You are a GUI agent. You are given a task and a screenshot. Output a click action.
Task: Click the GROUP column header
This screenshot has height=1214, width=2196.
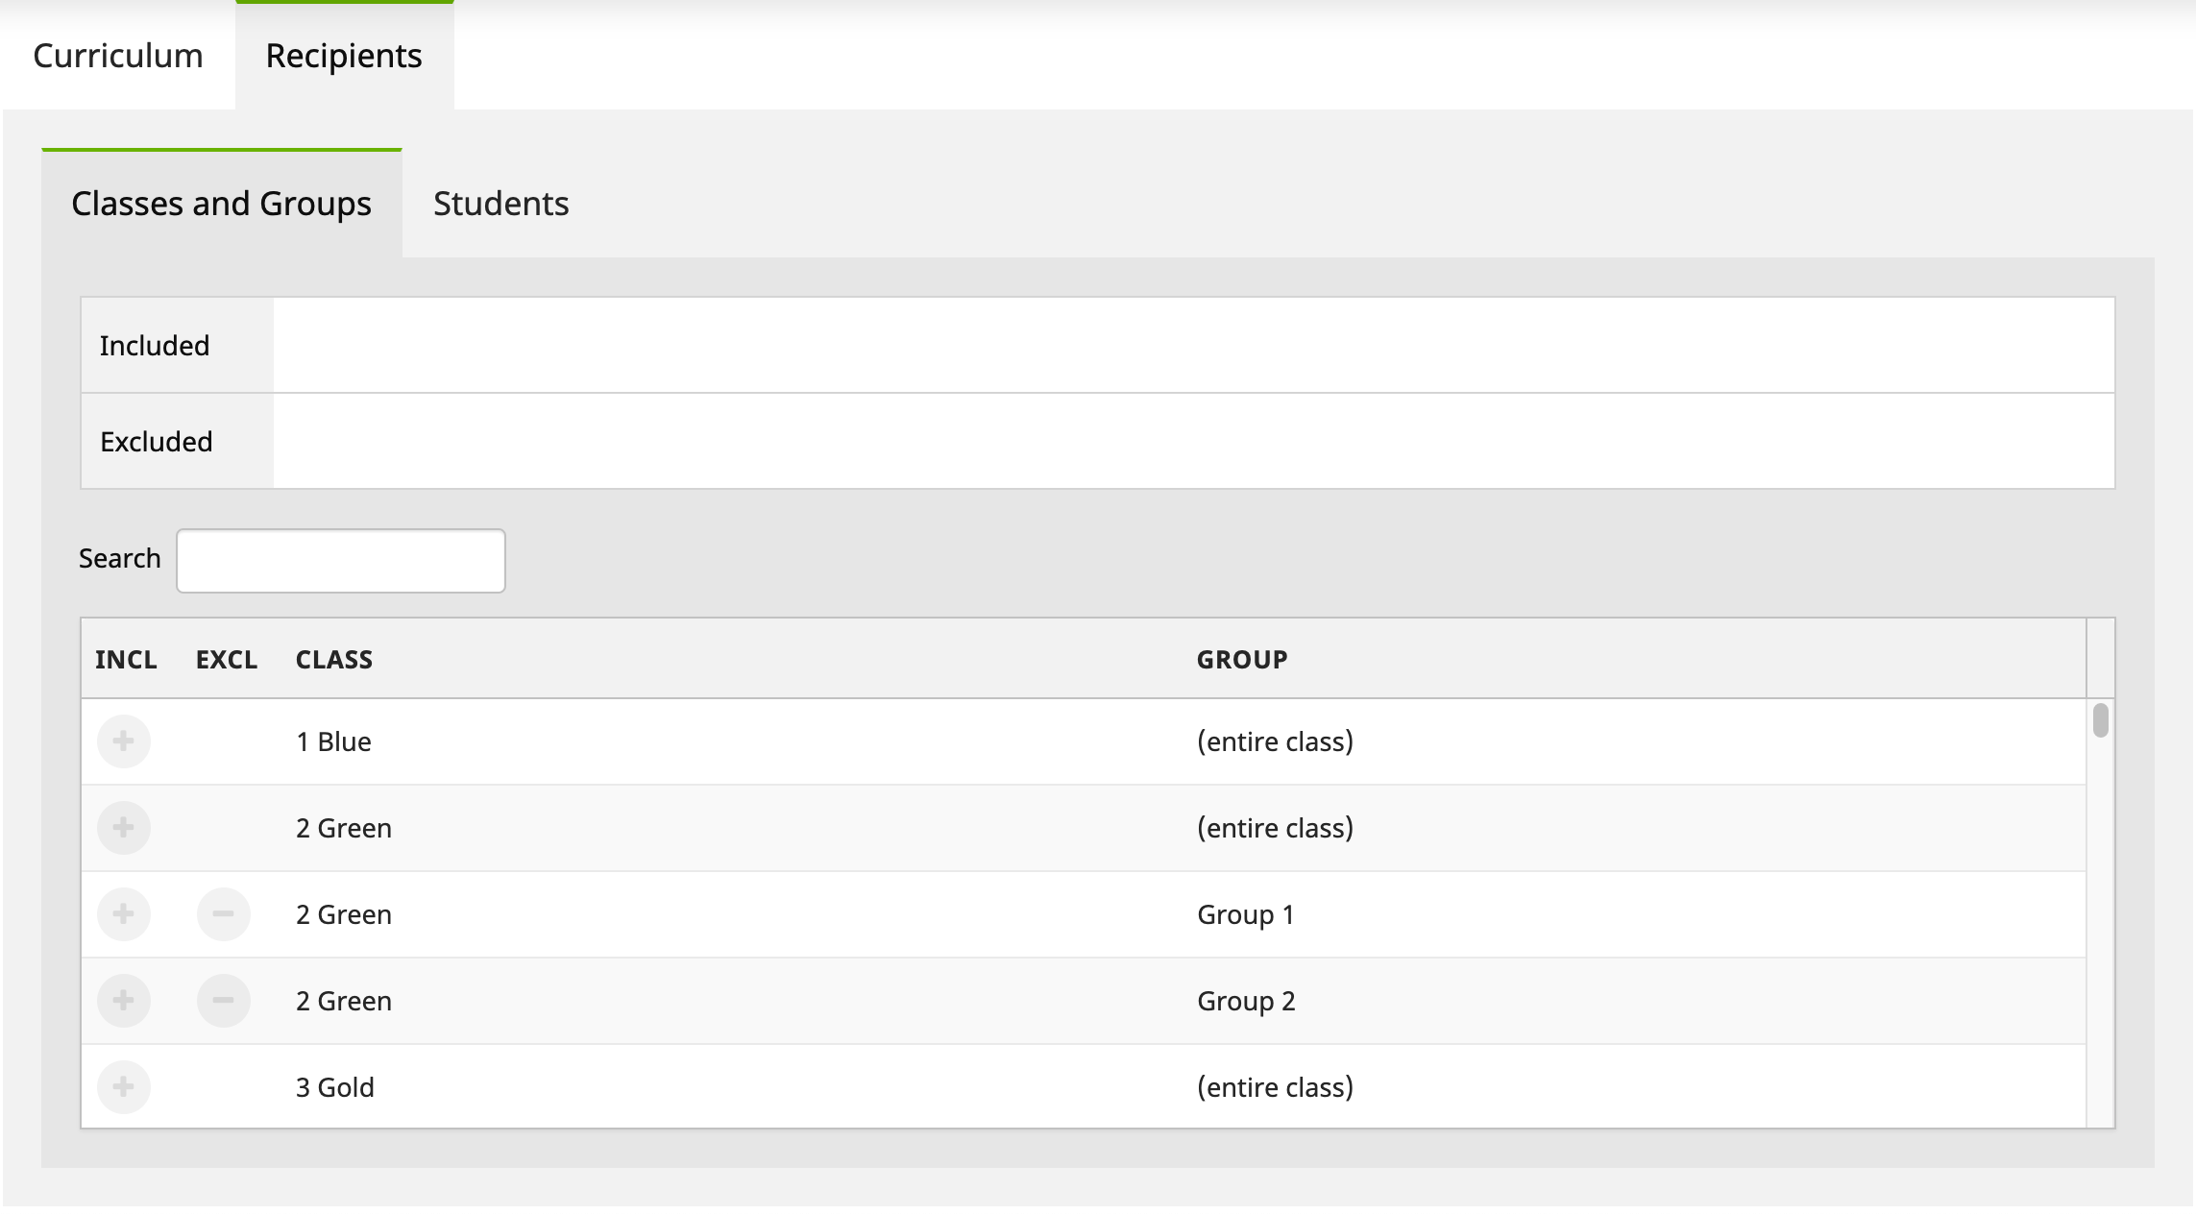coord(1242,660)
